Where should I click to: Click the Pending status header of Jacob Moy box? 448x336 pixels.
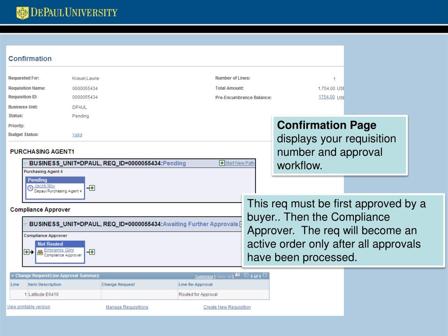[x=55, y=180]
